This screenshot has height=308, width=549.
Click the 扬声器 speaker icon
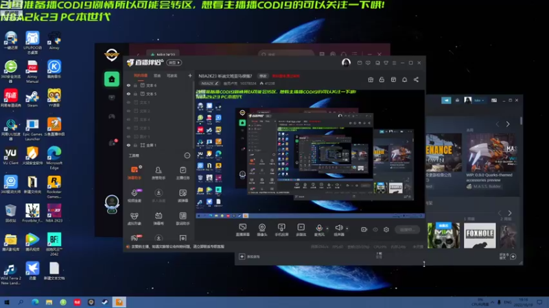pos(338,228)
